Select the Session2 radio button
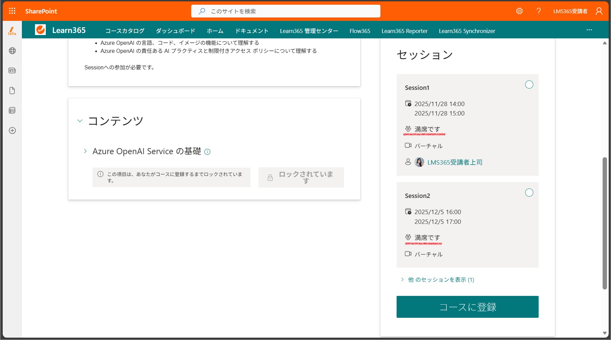The height and width of the screenshot is (340, 611). click(x=529, y=193)
